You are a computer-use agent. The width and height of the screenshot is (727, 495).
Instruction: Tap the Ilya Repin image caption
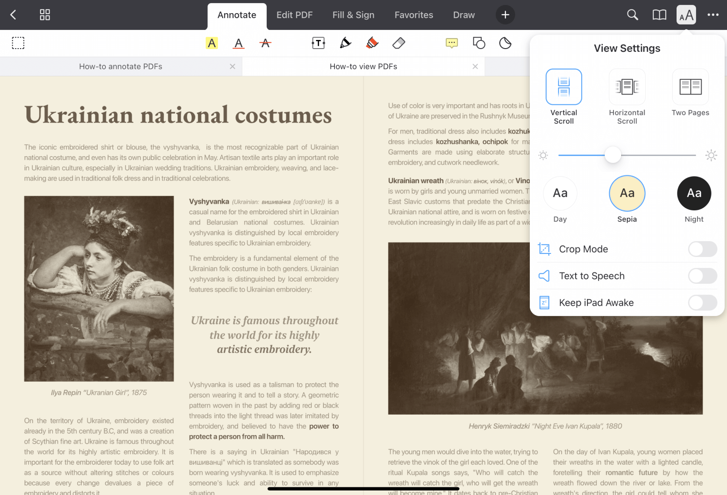click(x=99, y=392)
